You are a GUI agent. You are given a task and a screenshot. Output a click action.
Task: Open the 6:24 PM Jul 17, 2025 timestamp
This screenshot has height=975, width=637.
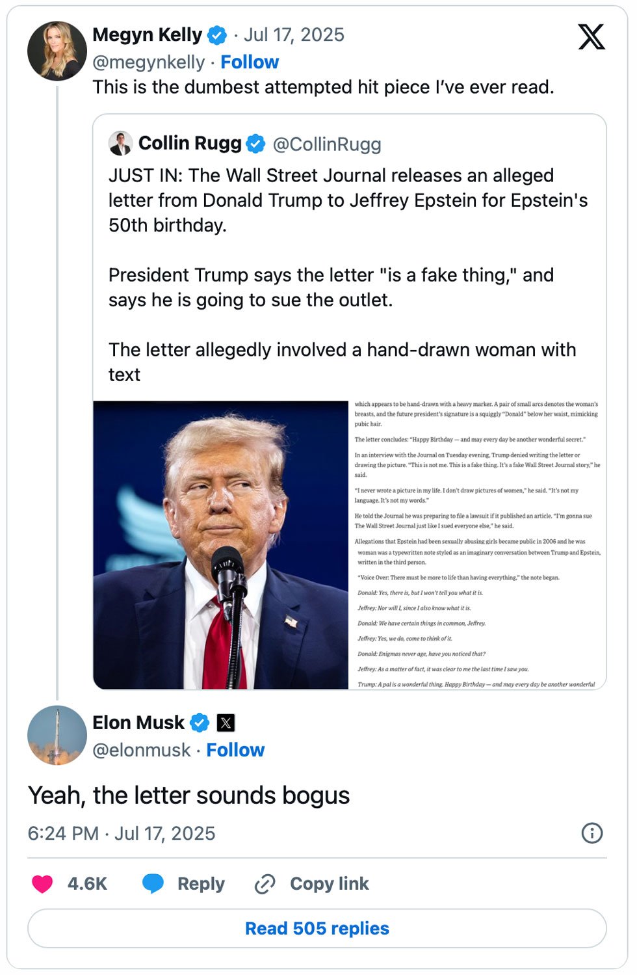click(x=122, y=833)
